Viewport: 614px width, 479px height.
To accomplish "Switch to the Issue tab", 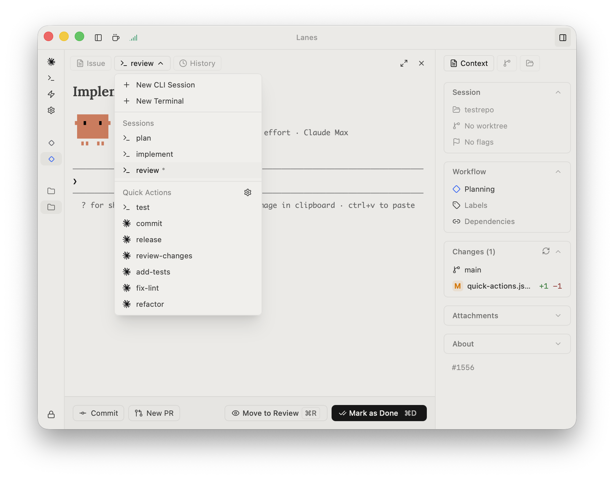I will click(x=91, y=63).
